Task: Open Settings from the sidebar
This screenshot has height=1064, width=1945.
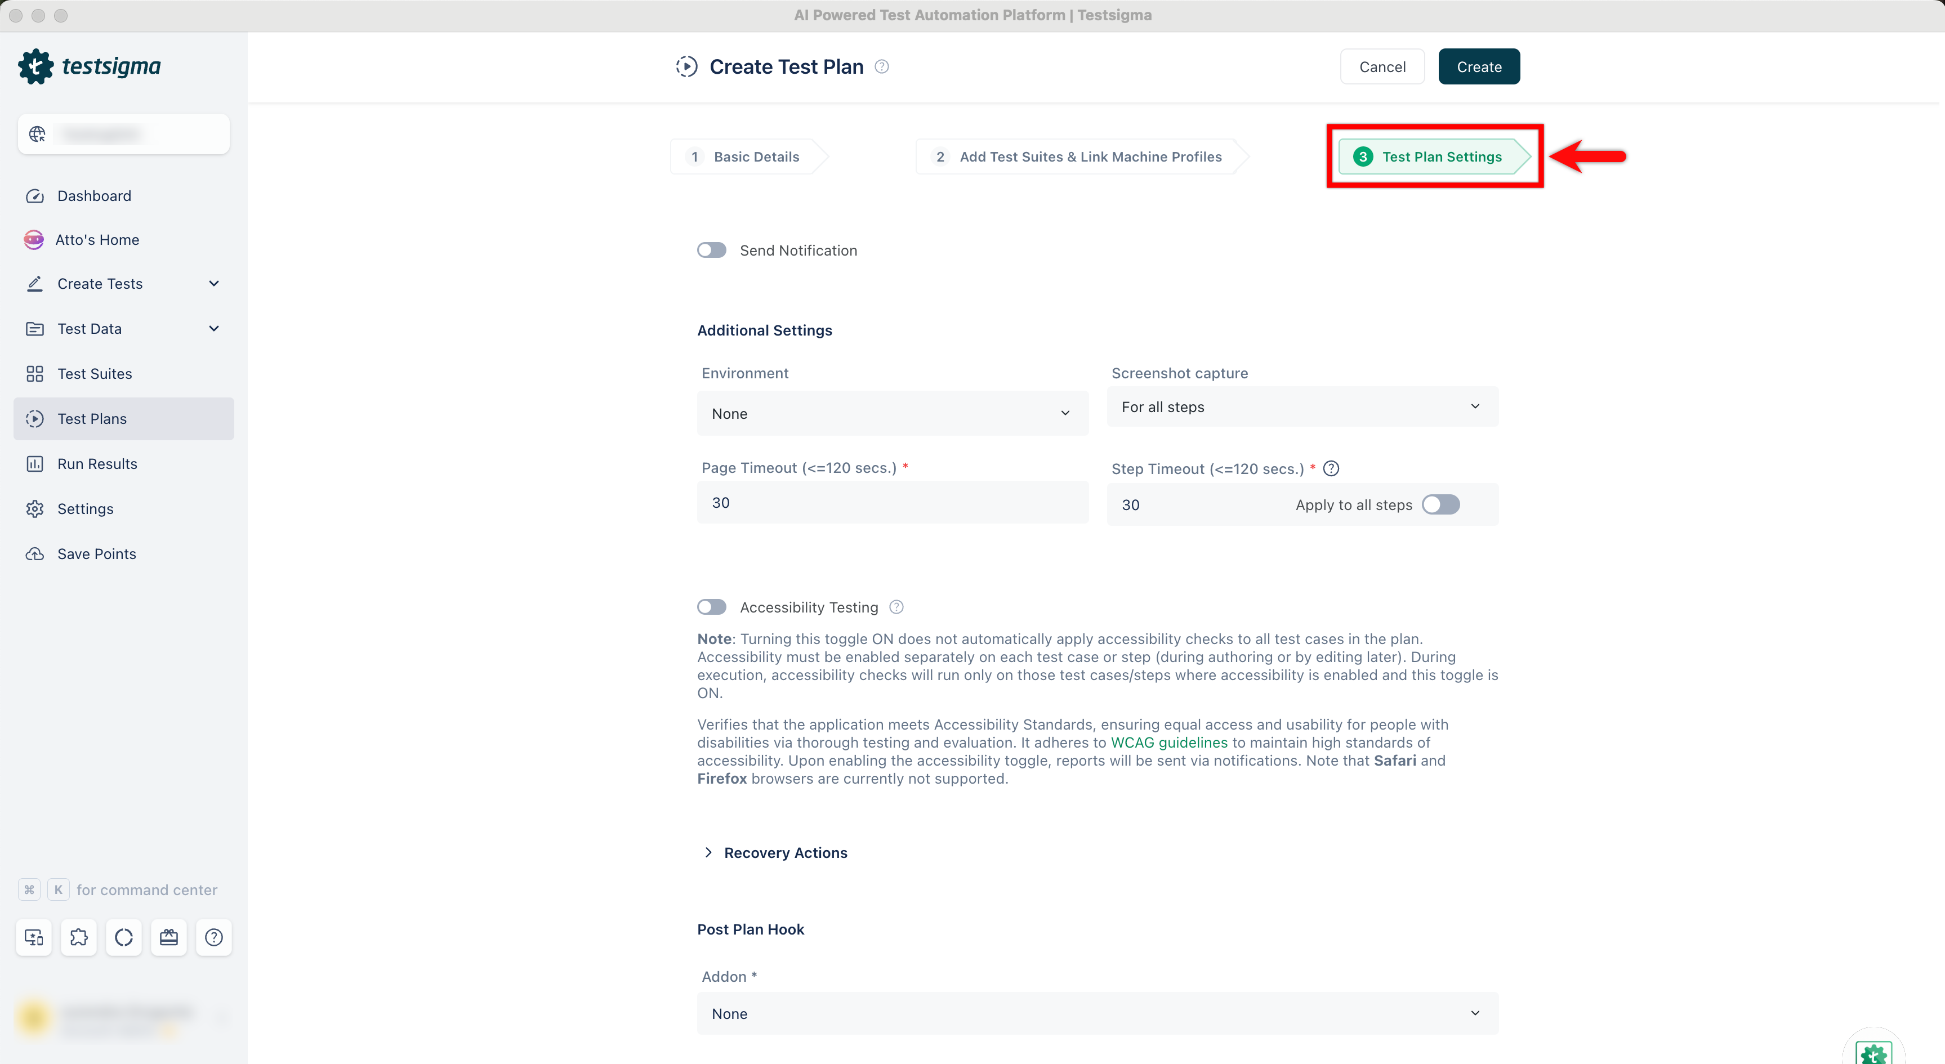Action: (124, 509)
